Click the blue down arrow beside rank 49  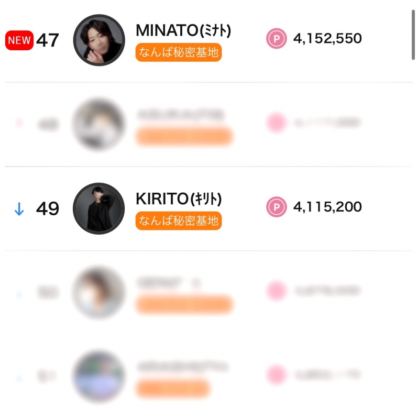(x=19, y=209)
